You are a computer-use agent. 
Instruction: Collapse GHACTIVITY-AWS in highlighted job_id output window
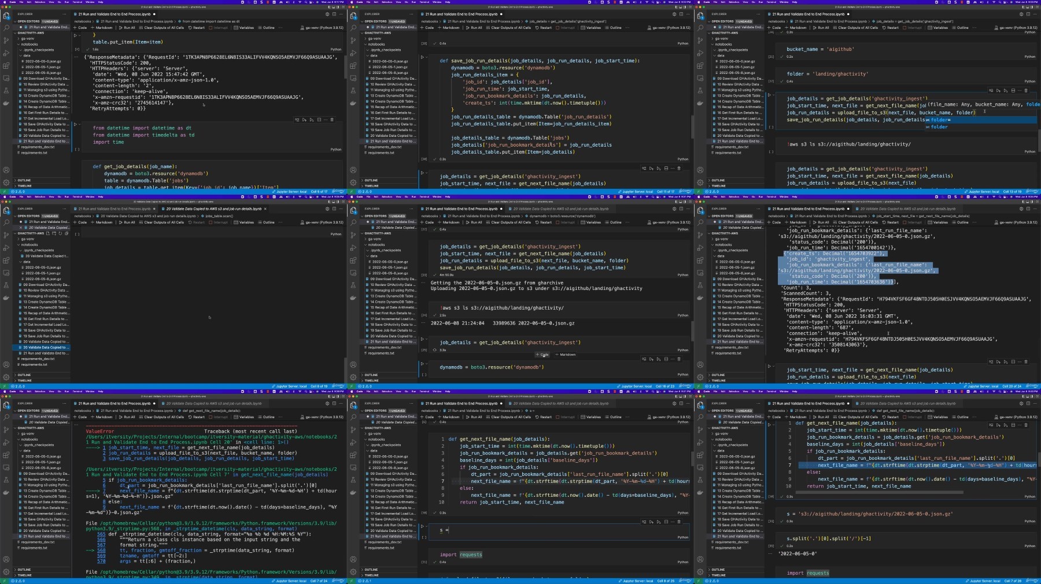[723, 233]
